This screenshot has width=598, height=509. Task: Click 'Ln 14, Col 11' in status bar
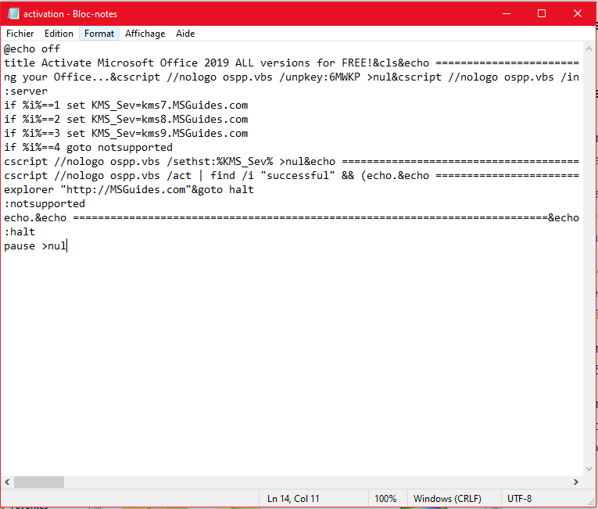tap(293, 499)
